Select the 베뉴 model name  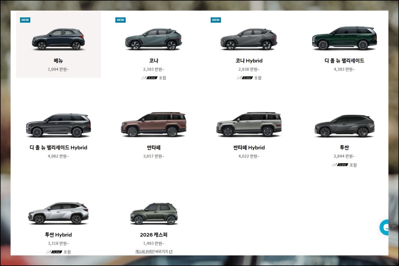59,61
